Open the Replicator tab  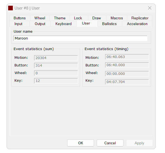(140, 18)
